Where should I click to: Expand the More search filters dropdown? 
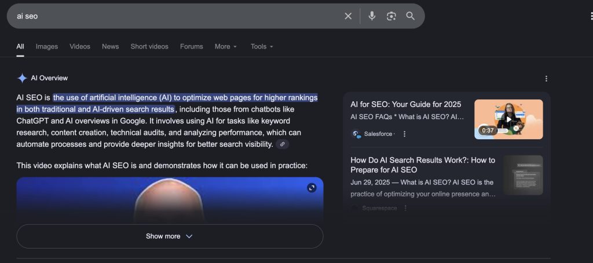225,47
